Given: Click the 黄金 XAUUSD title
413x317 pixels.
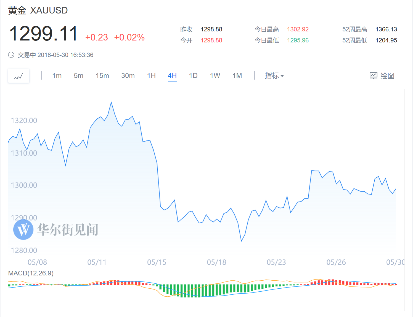Looking at the screenshot, I should pos(38,10).
